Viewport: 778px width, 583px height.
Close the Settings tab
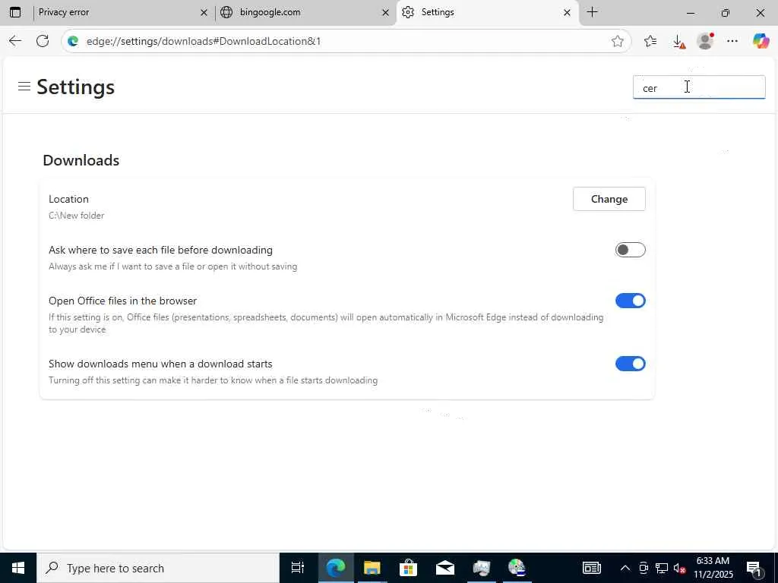pos(567,13)
